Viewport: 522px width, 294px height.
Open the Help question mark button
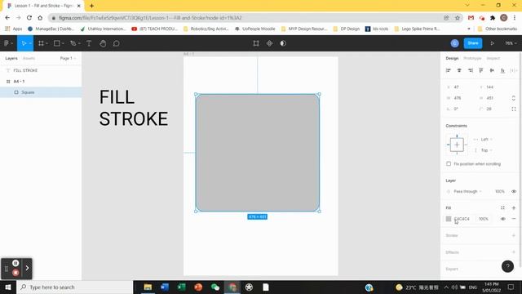507,266
